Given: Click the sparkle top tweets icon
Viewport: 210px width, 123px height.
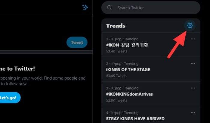Looking at the screenshot, I should (x=85, y=7).
